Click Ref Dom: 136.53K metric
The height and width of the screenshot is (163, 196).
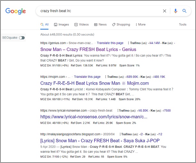tap(82, 65)
